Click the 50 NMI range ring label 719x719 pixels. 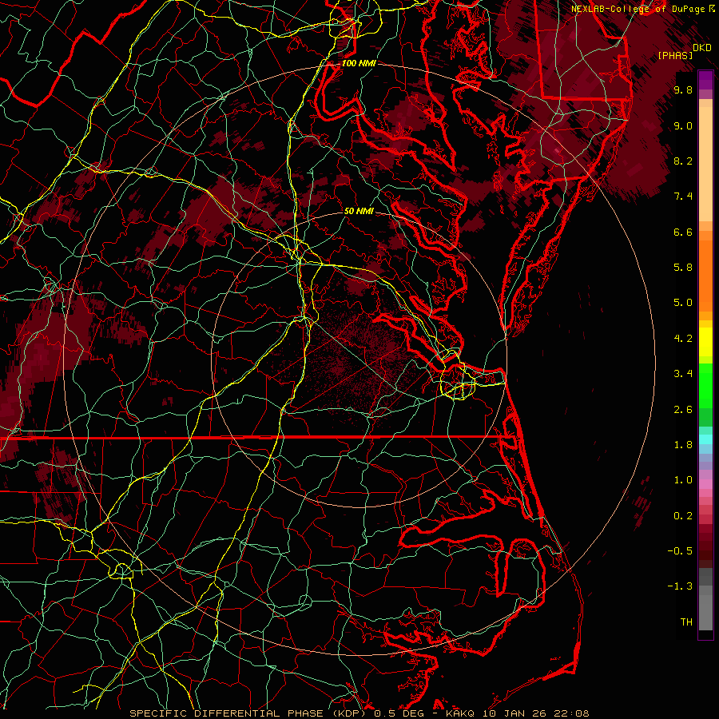[359, 212]
